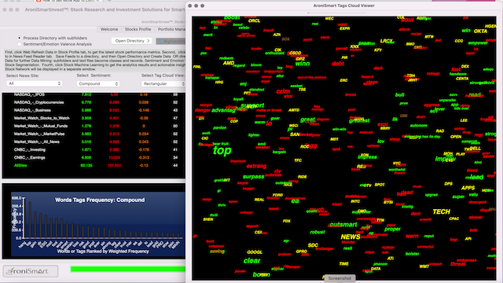The height and width of the screenshot is (283, 503).
Task: Click the Market_Watch All_News row
Action: 94,141
